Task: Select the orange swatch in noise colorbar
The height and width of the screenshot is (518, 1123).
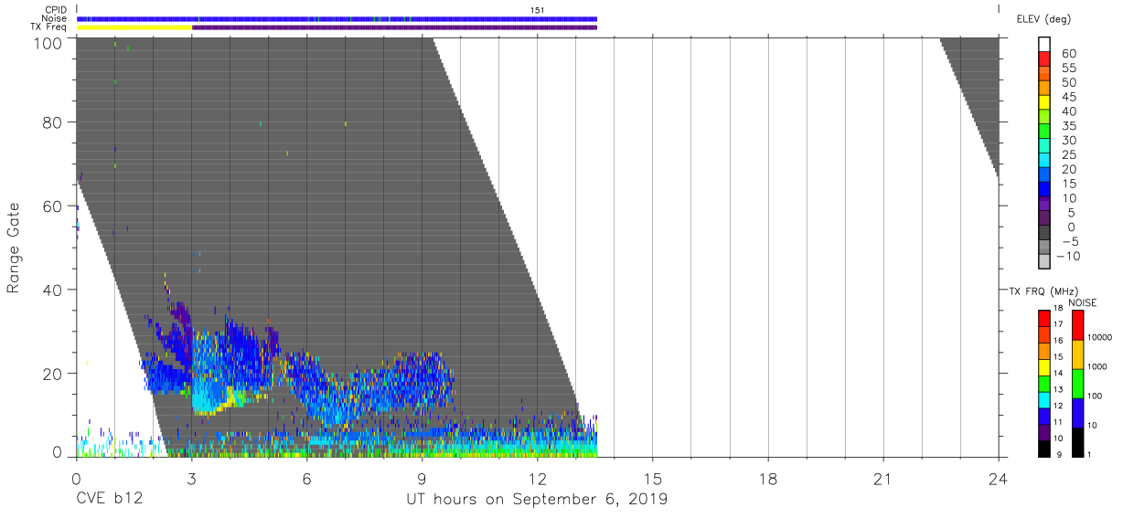Action: 1077,354
